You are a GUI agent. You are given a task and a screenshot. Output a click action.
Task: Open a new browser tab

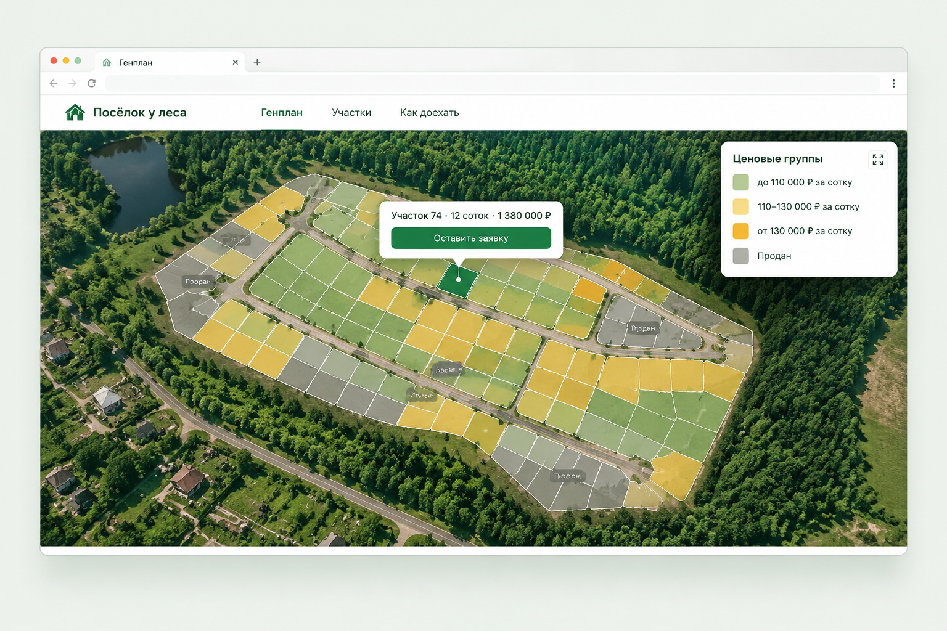257,62
